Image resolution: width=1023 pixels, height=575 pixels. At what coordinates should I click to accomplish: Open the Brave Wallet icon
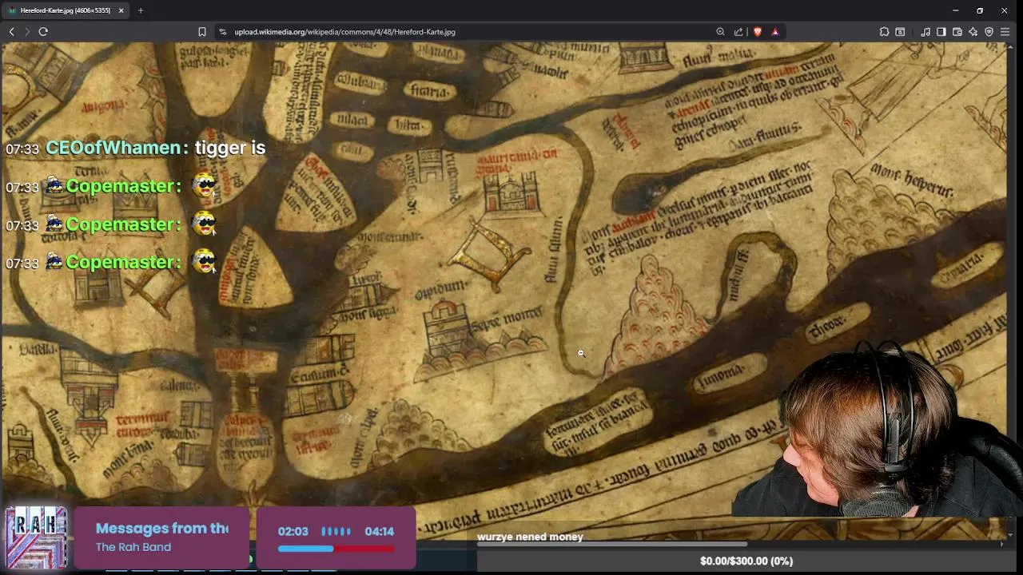(x=957, y=32)
